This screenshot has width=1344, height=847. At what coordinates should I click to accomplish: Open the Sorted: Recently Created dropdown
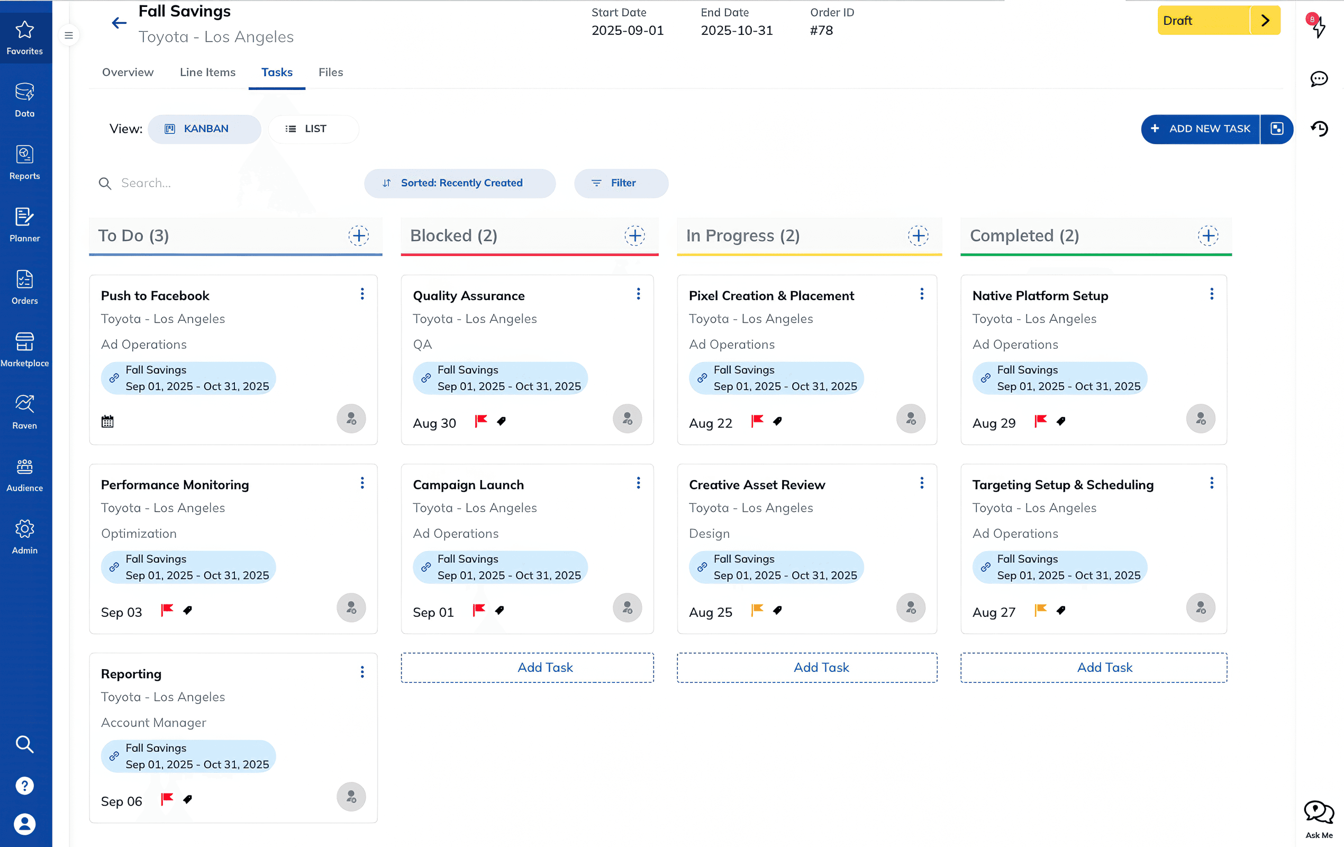tap(460, 183)
